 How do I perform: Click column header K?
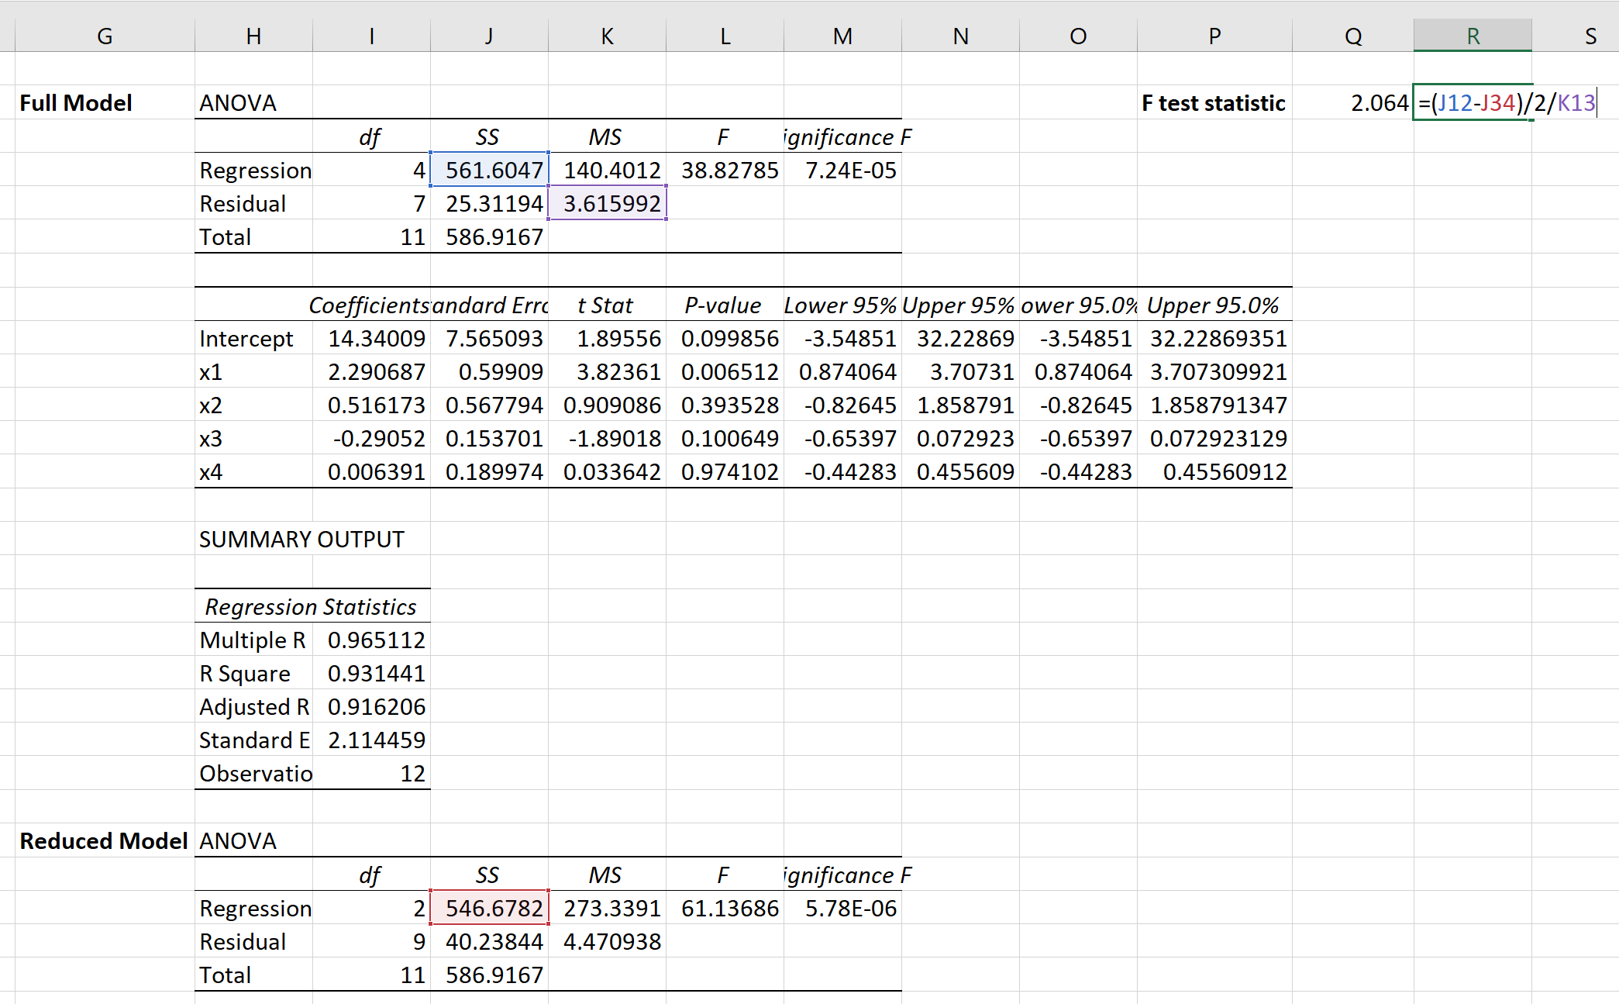click(607, 36)
